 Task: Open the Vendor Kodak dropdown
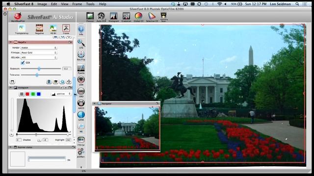pos(39,48)
